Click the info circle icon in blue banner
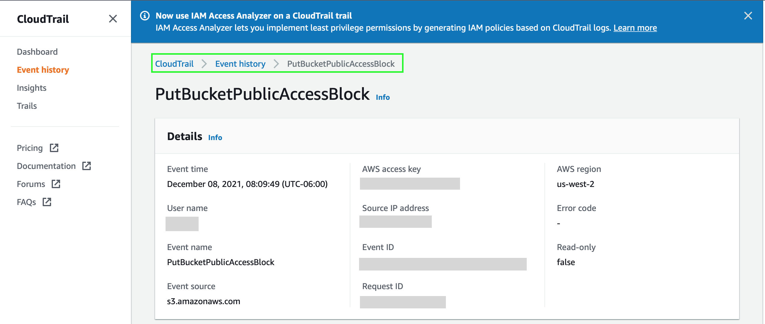Viewport: 765px width, 324px height. click(145, 16)
